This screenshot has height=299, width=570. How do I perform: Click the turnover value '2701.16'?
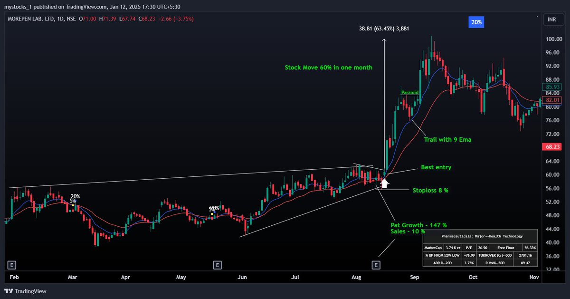pos(525,255)
